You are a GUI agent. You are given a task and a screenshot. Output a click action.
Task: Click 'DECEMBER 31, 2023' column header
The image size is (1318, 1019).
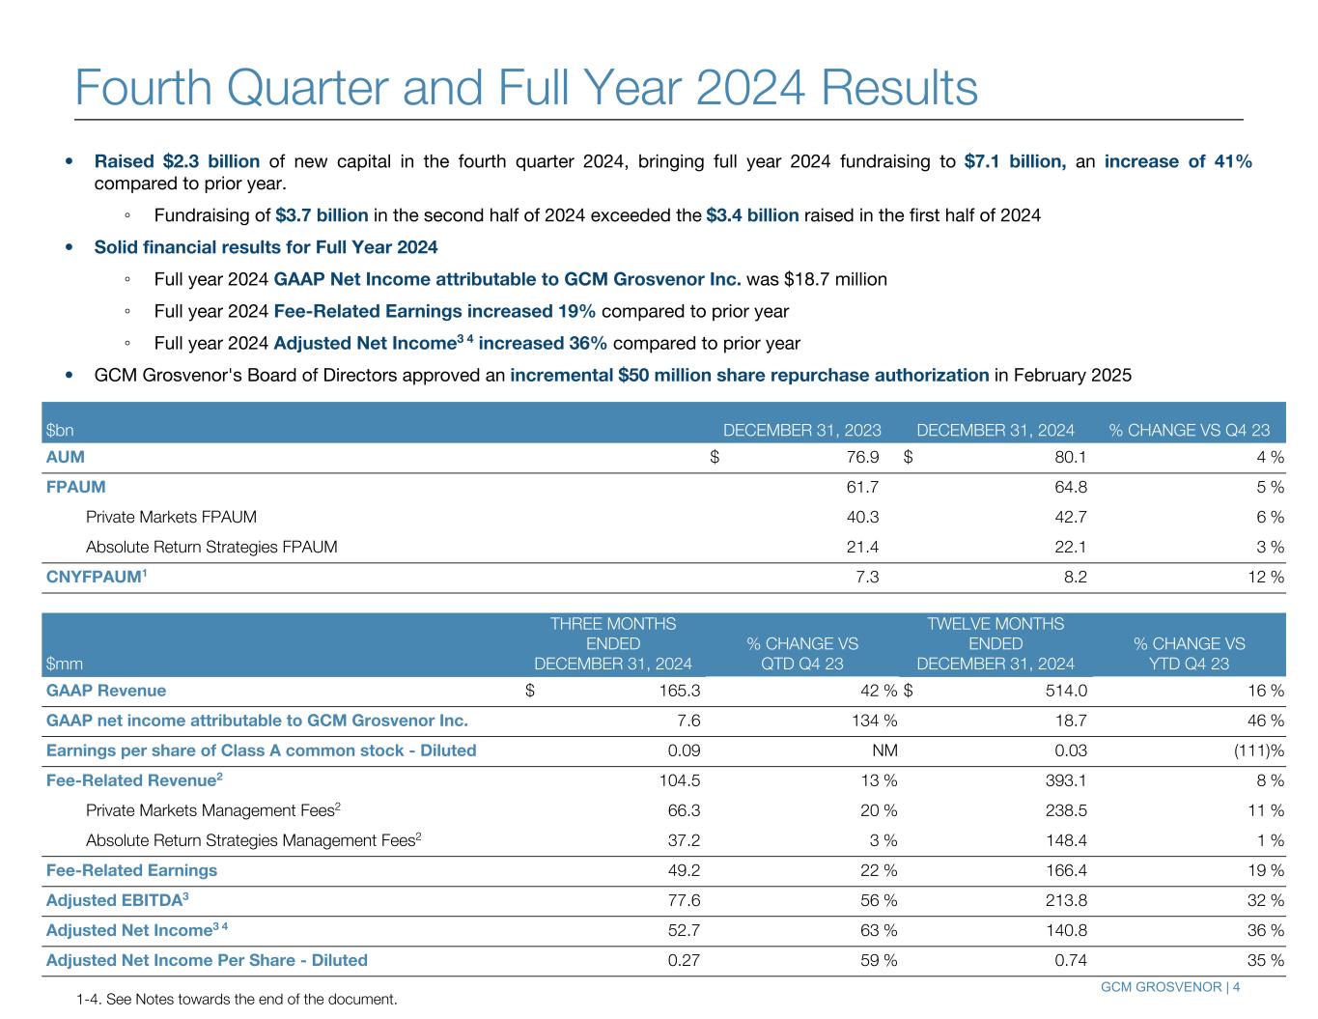pyautogui.click(x=801, y=431)
